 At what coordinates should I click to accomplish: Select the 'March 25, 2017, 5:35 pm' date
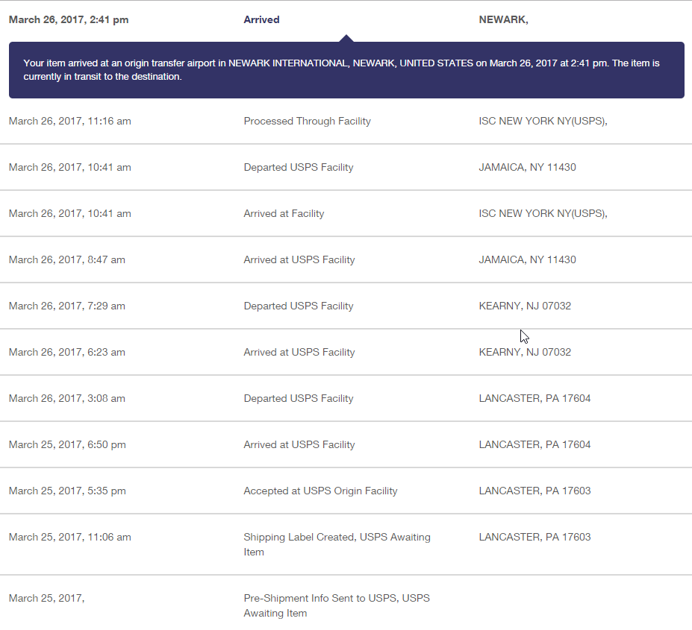[x=67, y=491]
